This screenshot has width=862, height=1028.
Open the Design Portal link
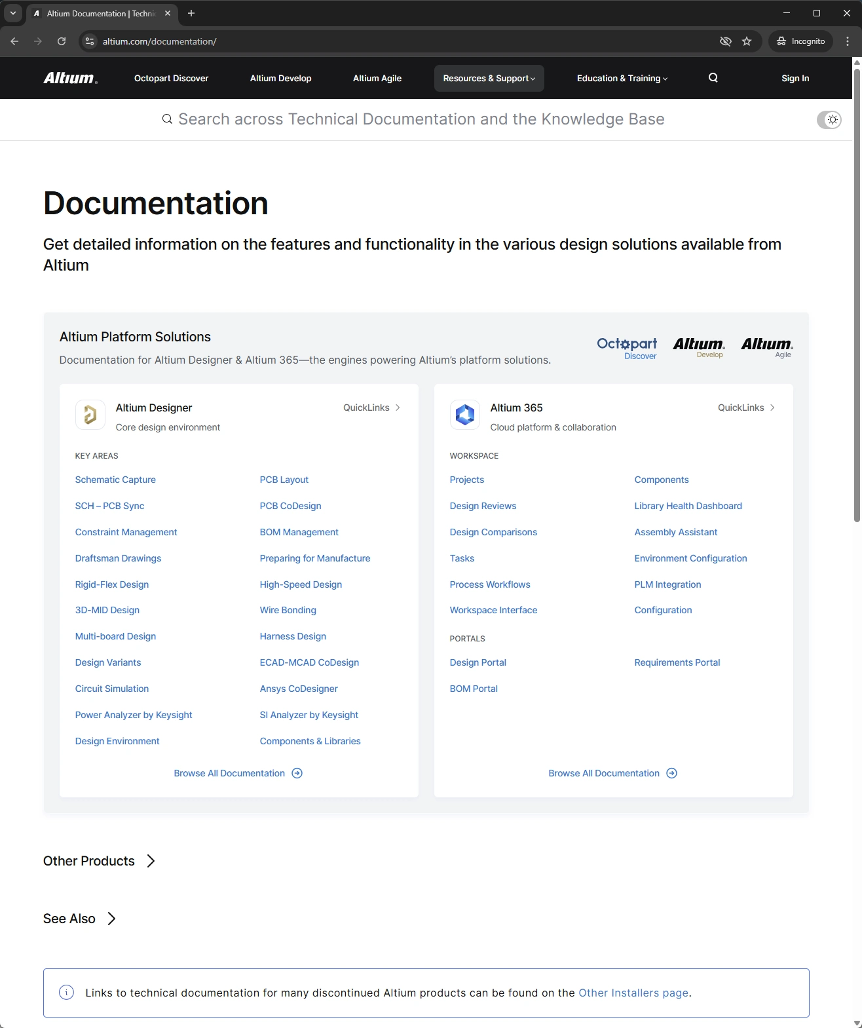pos(478,662)
